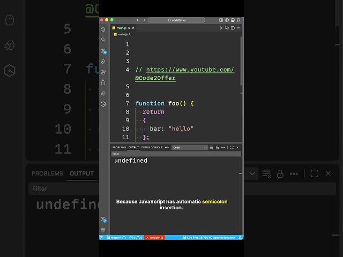
Task: Click the return keyword on line 8
Action: [153, 112]
